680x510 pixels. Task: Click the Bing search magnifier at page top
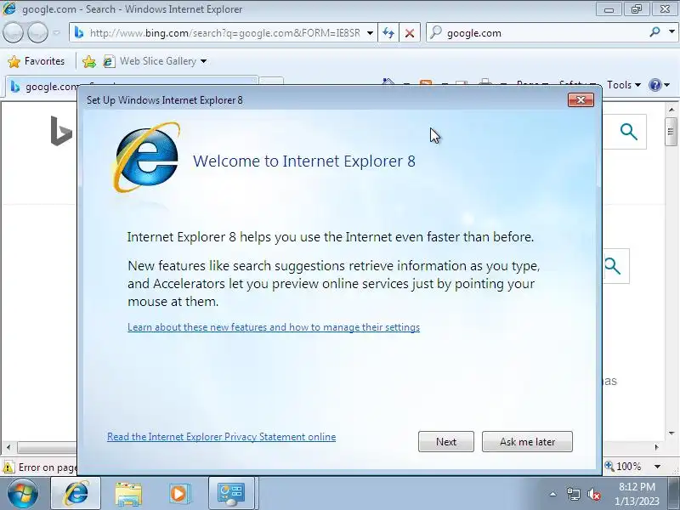click(x=628, y=132)
